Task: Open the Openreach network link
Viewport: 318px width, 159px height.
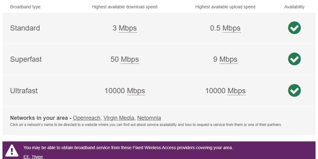Action: pos(87,118)
